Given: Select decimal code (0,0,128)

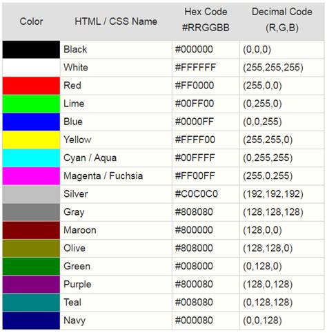Looking at the screenshot, I should tap(262, 321).
